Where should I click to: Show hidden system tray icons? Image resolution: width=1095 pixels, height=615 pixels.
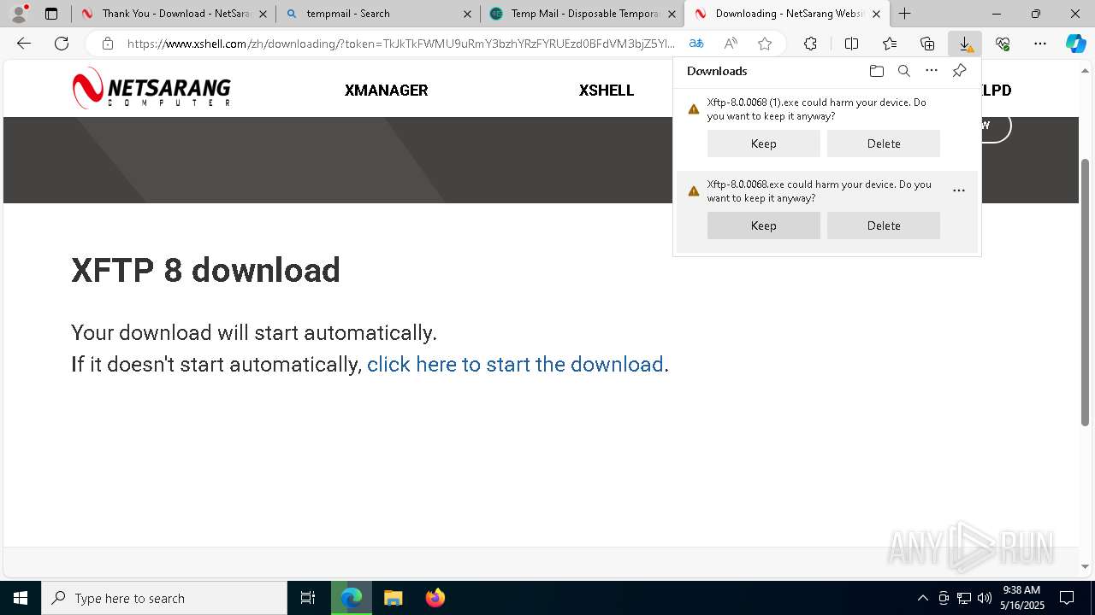coord(922,598)
